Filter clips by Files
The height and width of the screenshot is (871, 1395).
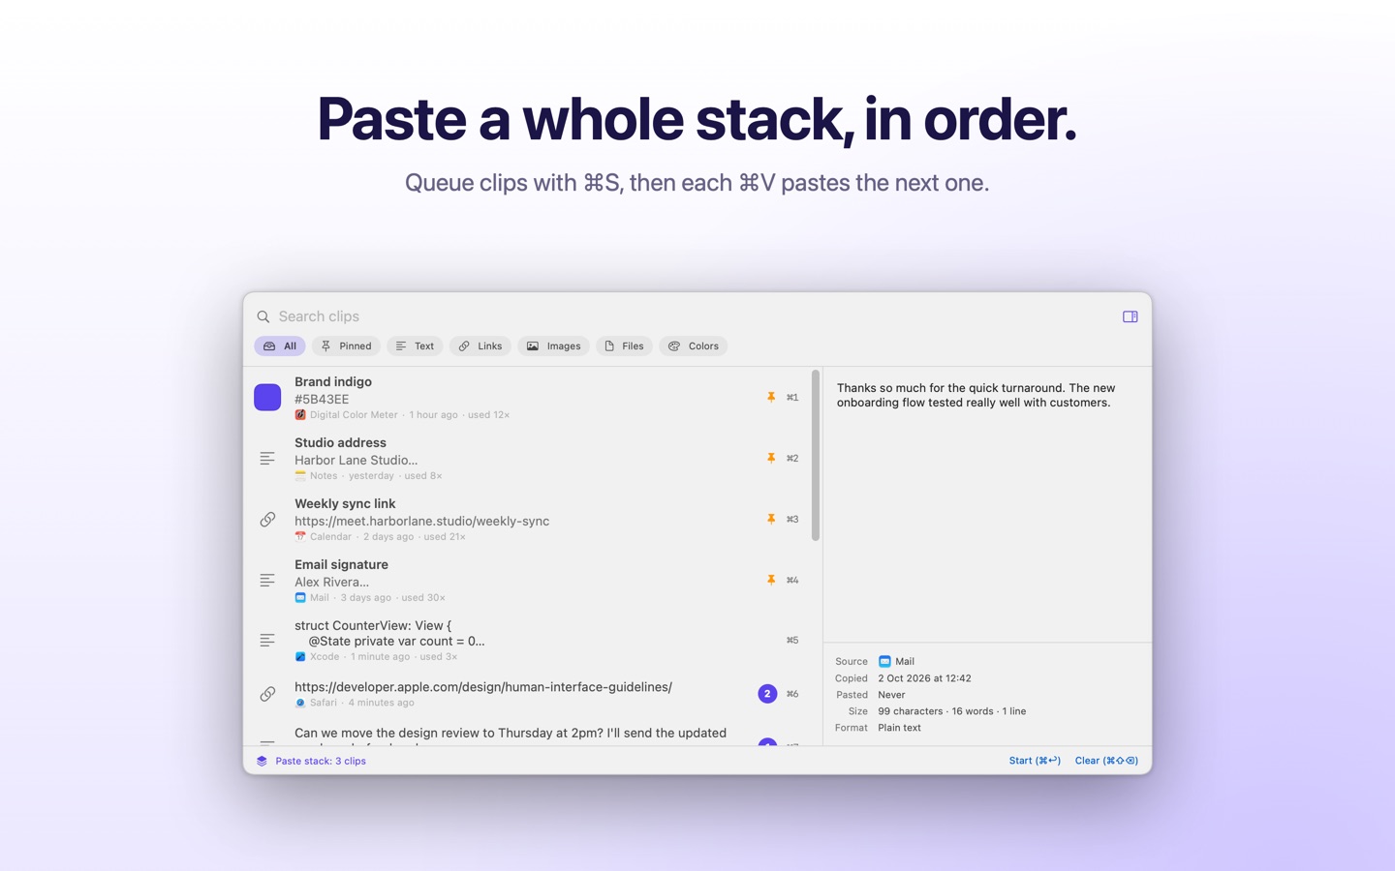pos(624,345)
